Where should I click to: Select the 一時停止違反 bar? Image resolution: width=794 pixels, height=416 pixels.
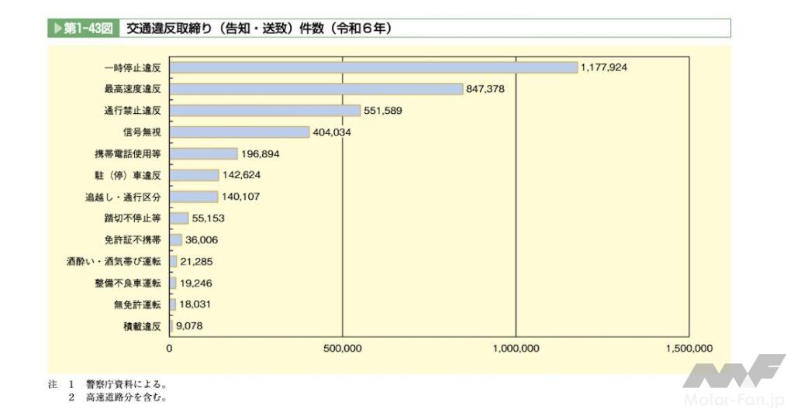373,67
